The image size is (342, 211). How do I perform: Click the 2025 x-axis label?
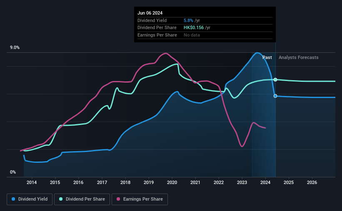pos(289,182)
